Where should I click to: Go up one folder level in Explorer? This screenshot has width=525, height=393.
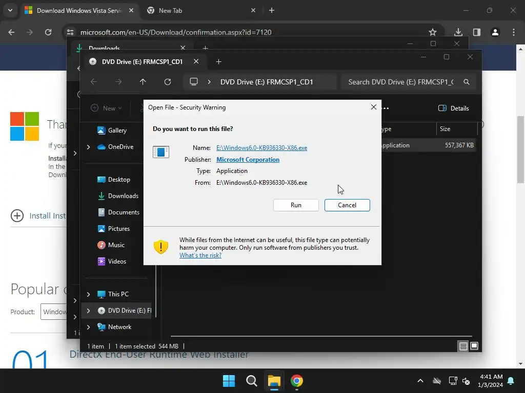143,82
